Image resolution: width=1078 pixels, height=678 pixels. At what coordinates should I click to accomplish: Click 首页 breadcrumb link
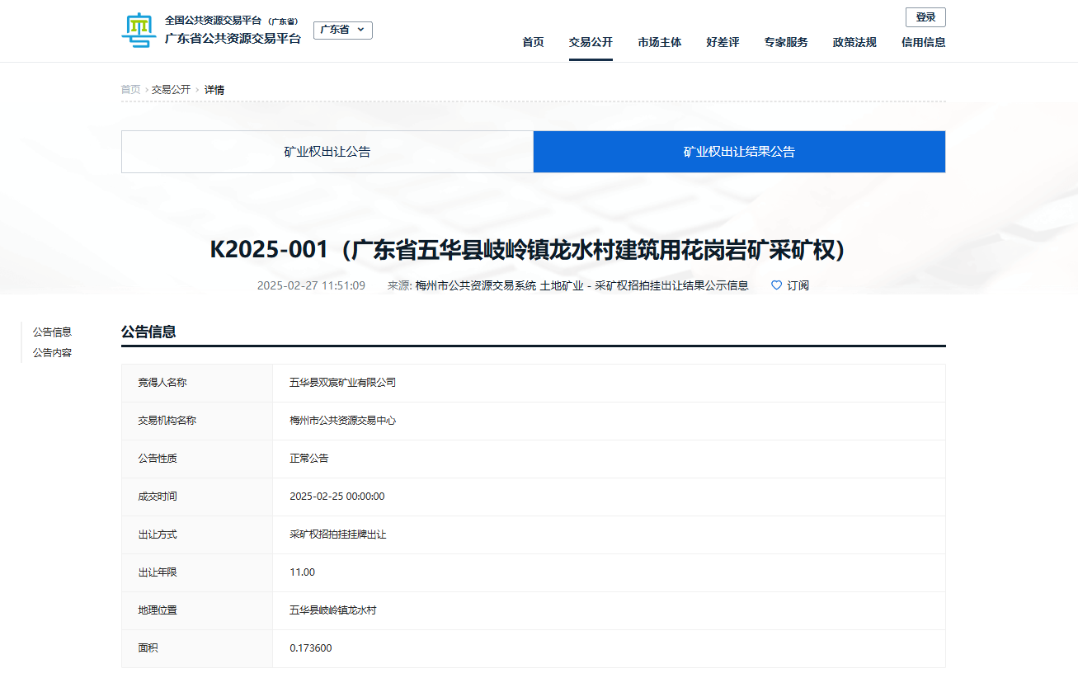pos(130,89)
